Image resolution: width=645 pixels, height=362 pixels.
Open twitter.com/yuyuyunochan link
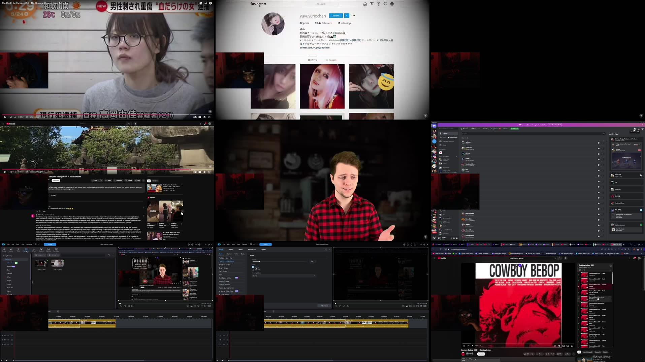(x=315, y=47)
